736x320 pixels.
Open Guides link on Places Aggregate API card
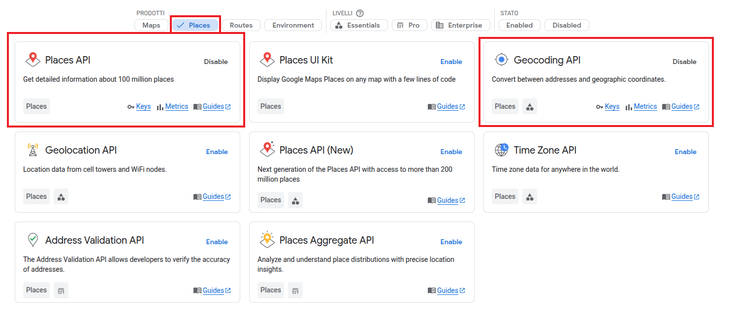pos(447,290)
